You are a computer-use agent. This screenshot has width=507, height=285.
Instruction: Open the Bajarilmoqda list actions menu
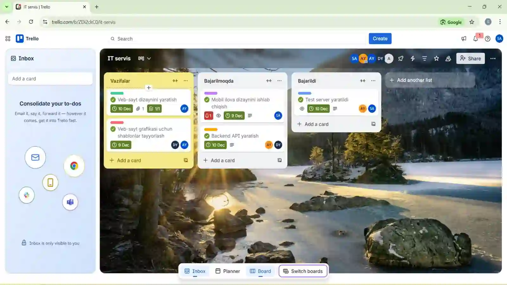pyautogui.click(x=279, y=81)
